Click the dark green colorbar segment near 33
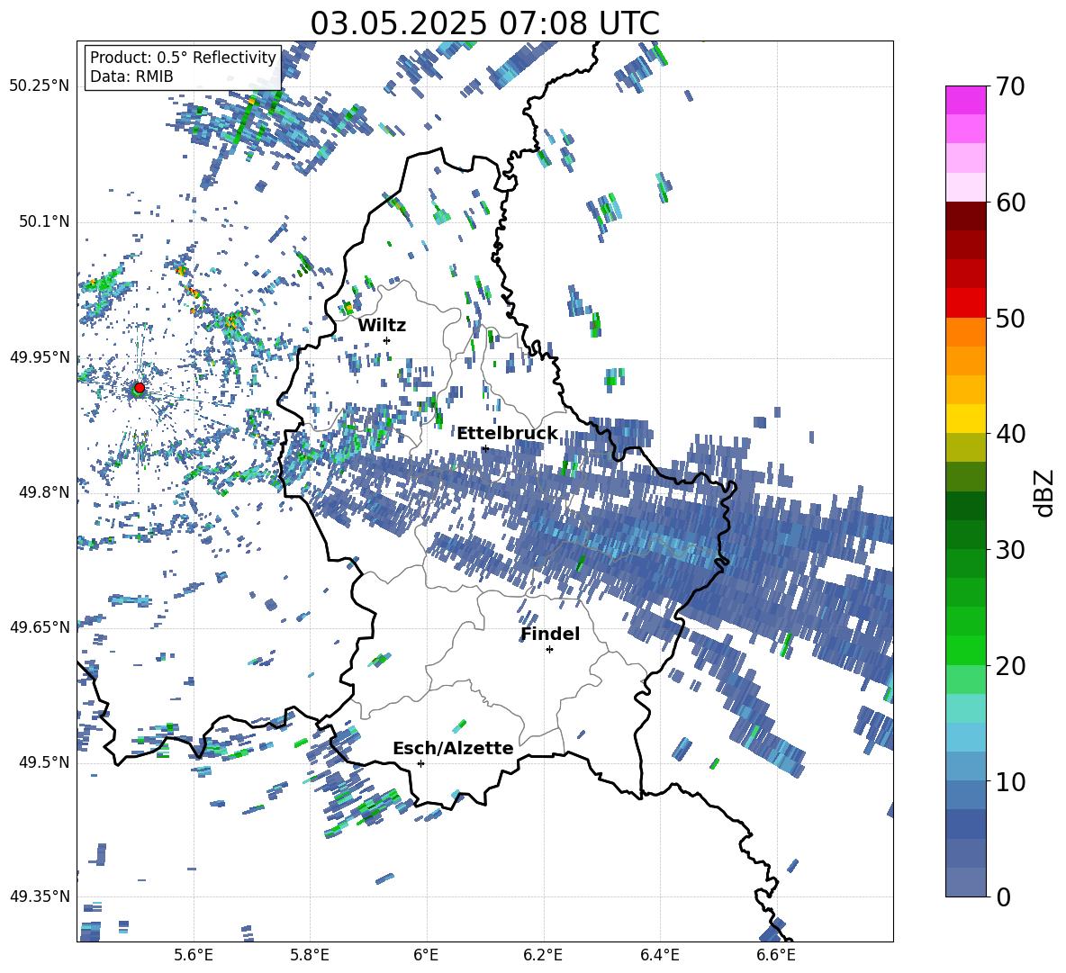 click(965, 506)
